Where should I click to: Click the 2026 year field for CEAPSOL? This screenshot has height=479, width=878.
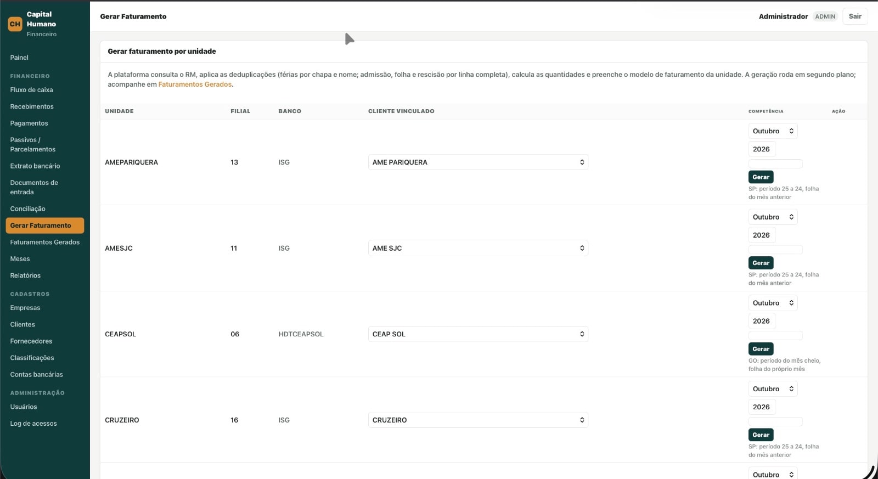pos(762,321)
